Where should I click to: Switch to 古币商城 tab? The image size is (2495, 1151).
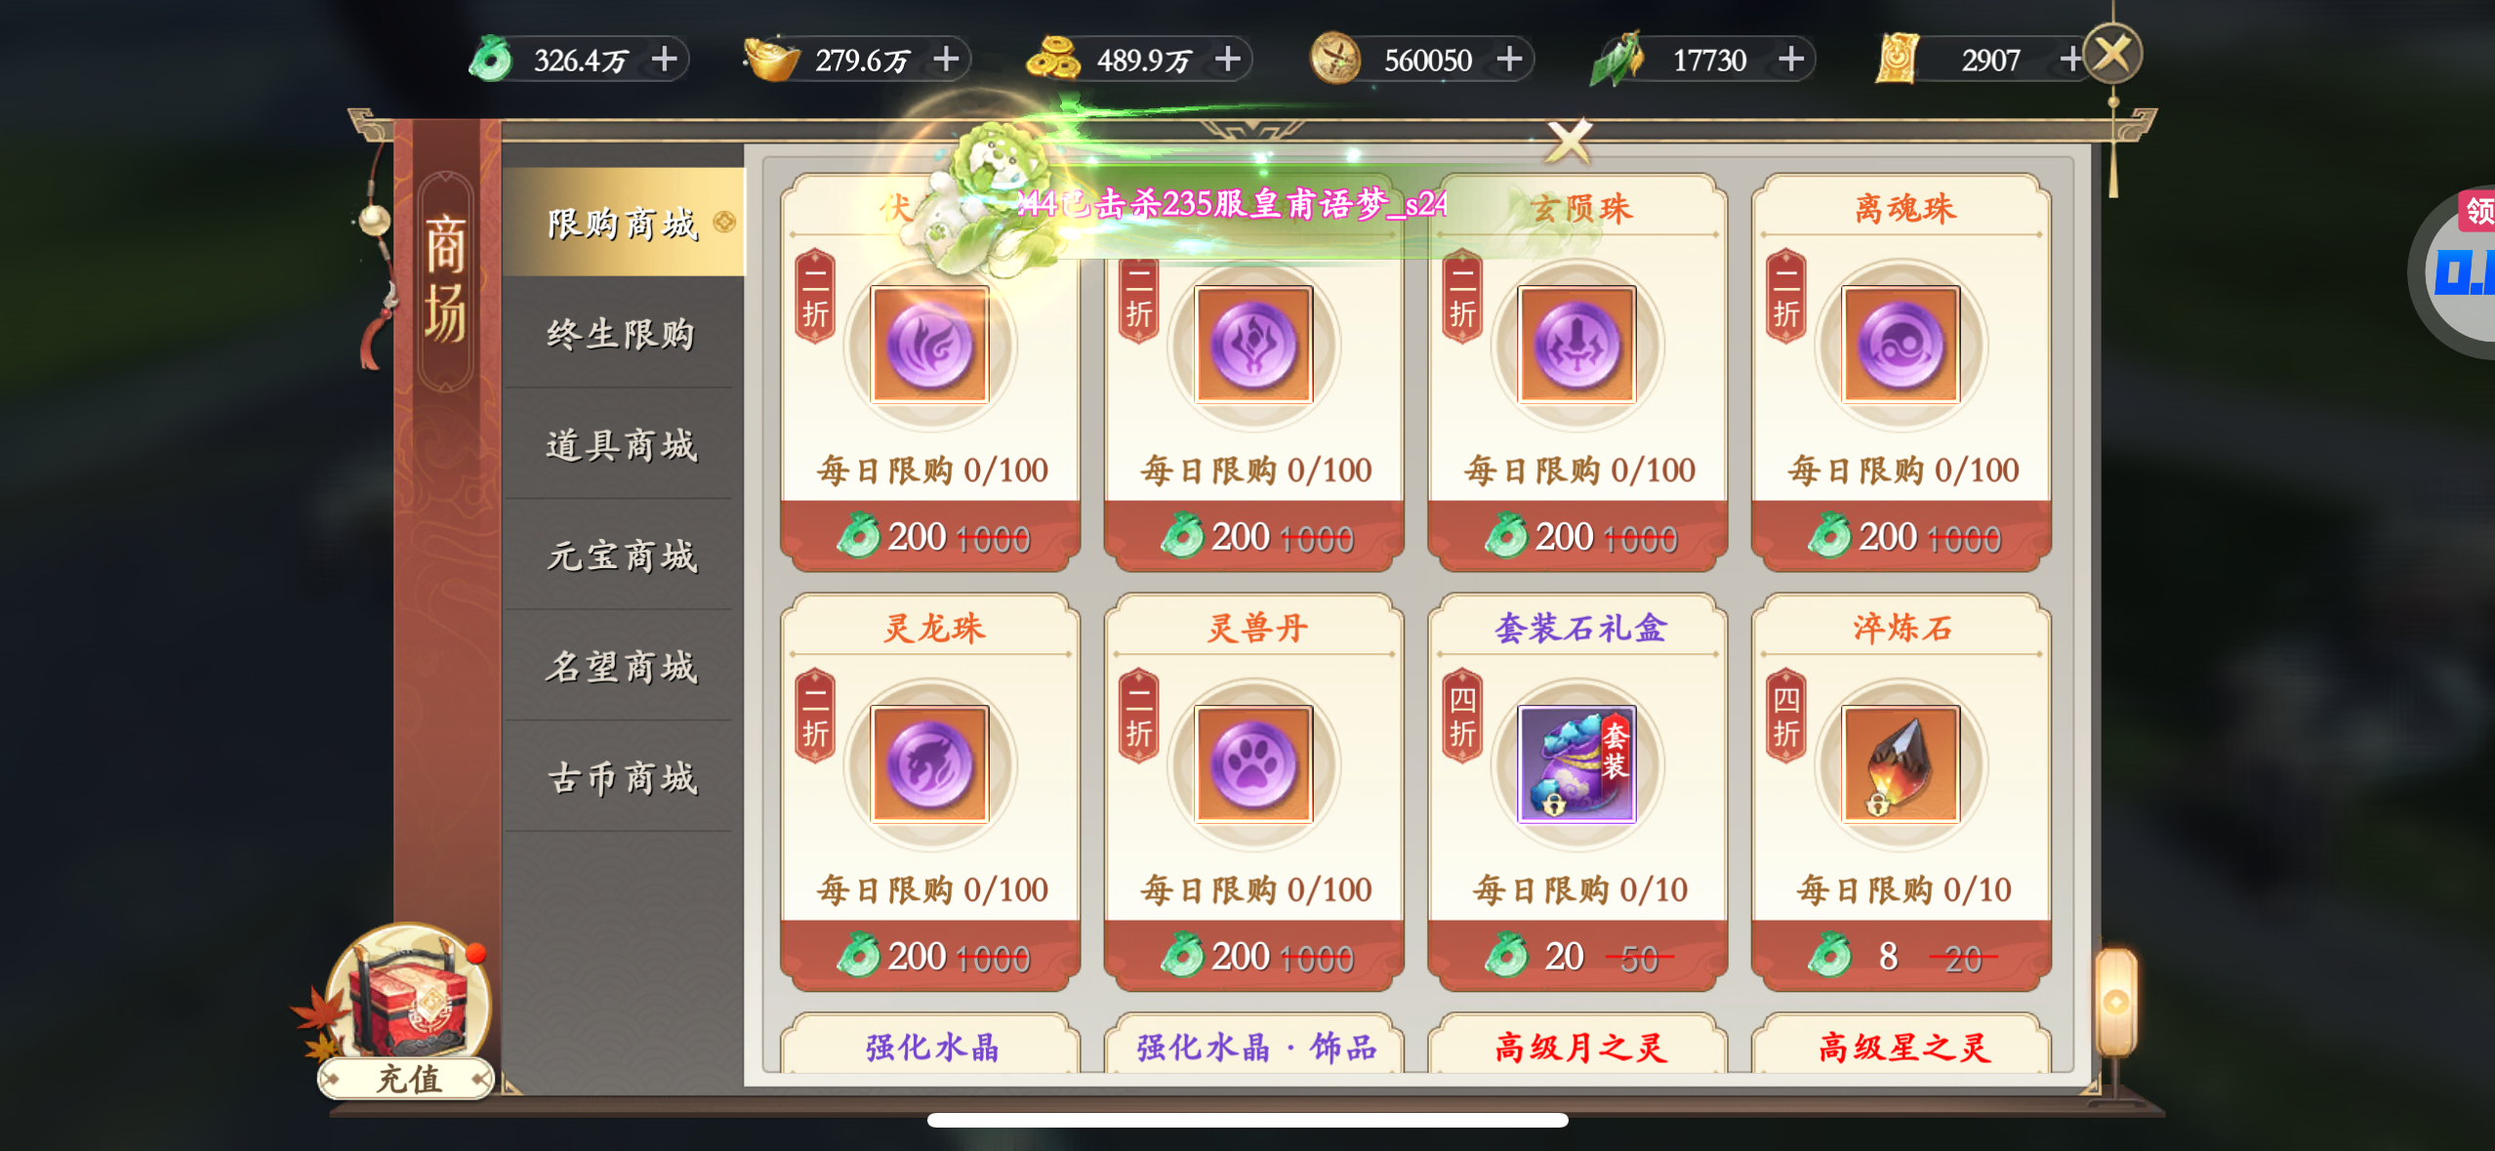point(621,778)
